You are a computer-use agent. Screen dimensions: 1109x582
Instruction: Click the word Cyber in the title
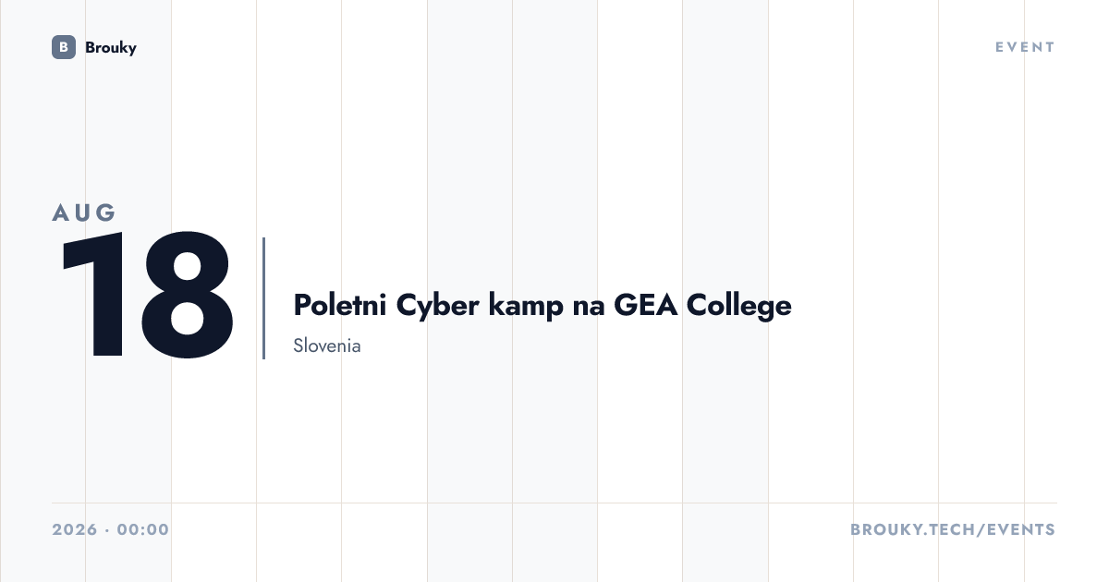(x=434, y=305)
